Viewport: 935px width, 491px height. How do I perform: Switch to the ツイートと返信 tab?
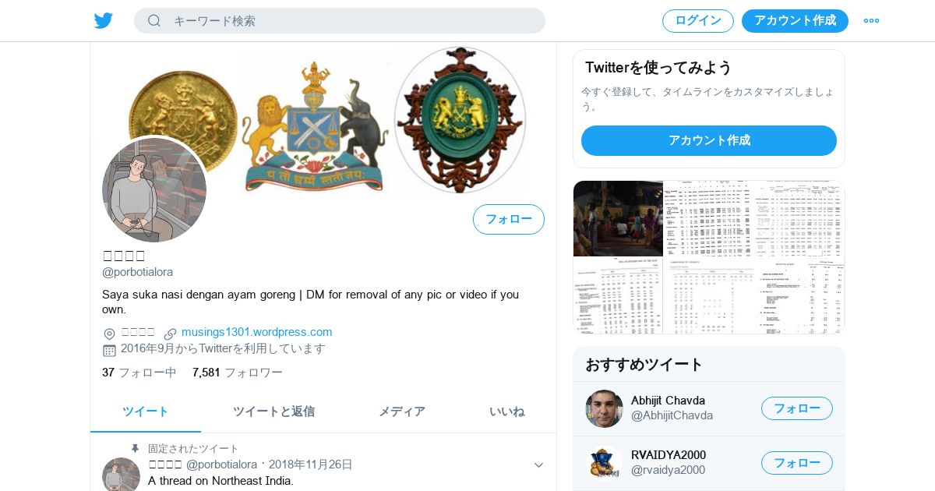(x=273, y=412)
